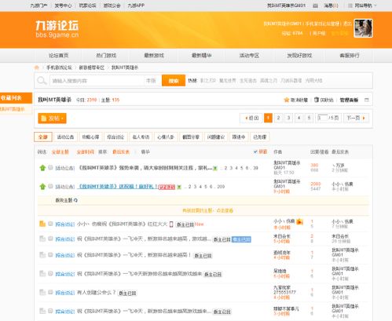Click the search keyword input field
Image resolution: width=392 pixels, height=321 pixels.
click(97, 81)
